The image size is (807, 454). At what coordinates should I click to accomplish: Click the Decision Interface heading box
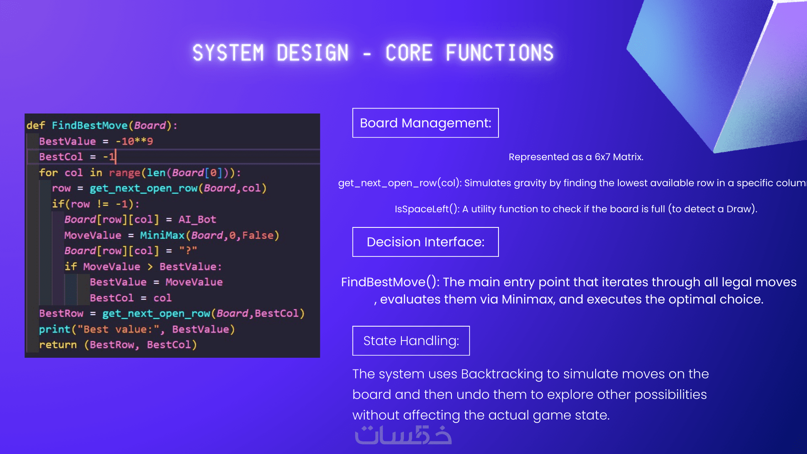click(425, 242)
